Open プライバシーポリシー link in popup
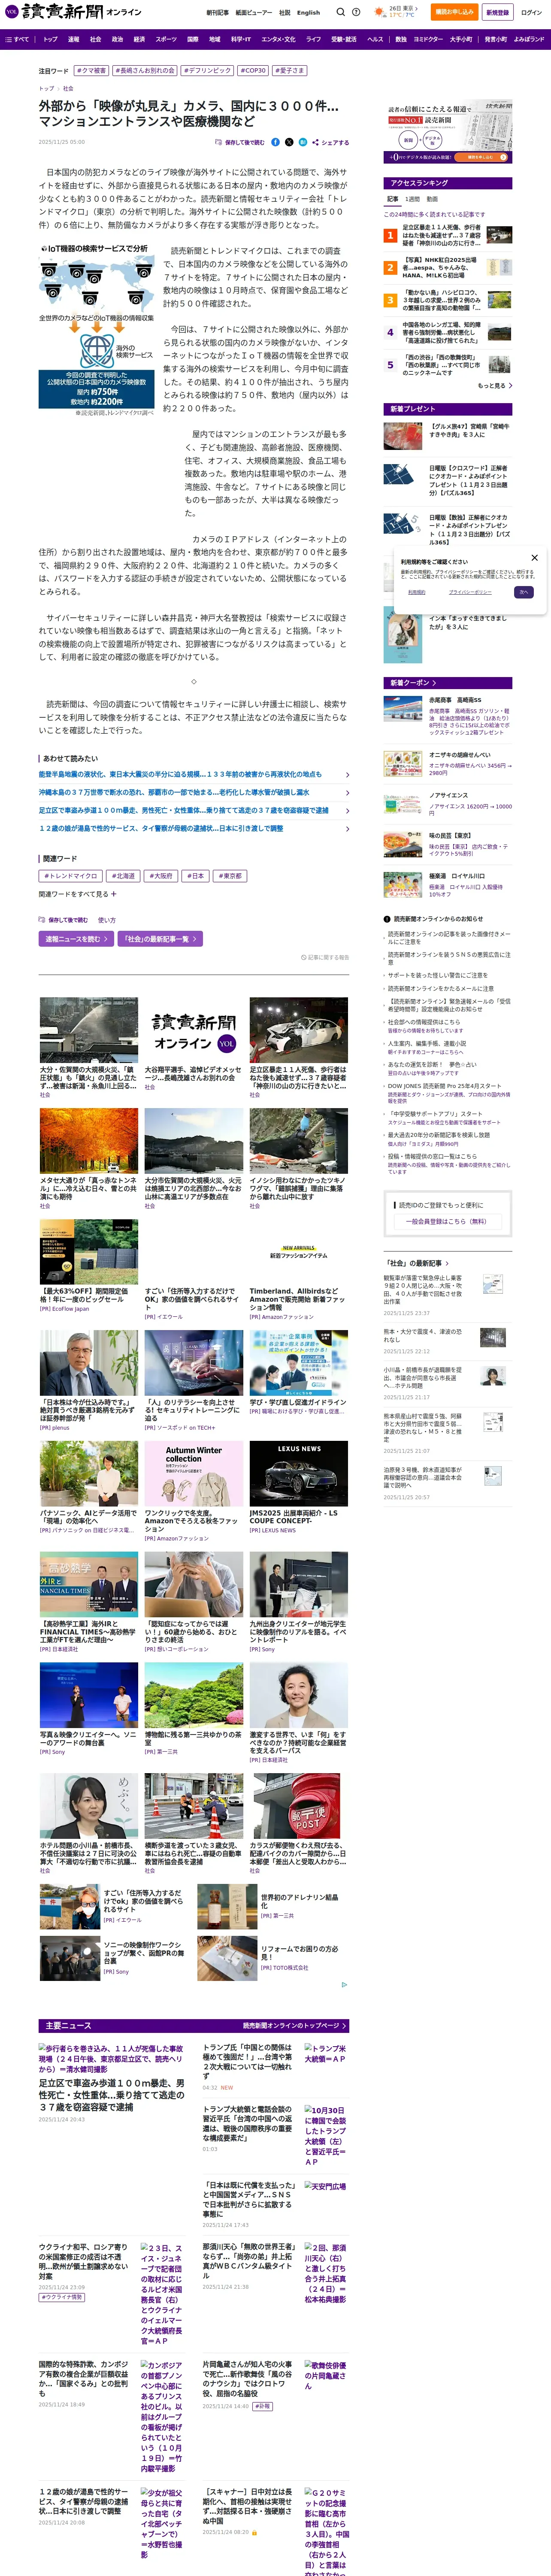Image resolution: width=551 pixels, height=2576 pixels. coord(469,592)
